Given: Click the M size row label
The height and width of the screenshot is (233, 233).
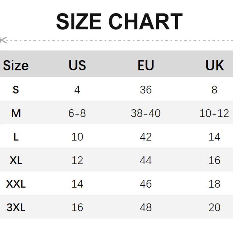Looking at the screenshot, I should coord(16,113).
